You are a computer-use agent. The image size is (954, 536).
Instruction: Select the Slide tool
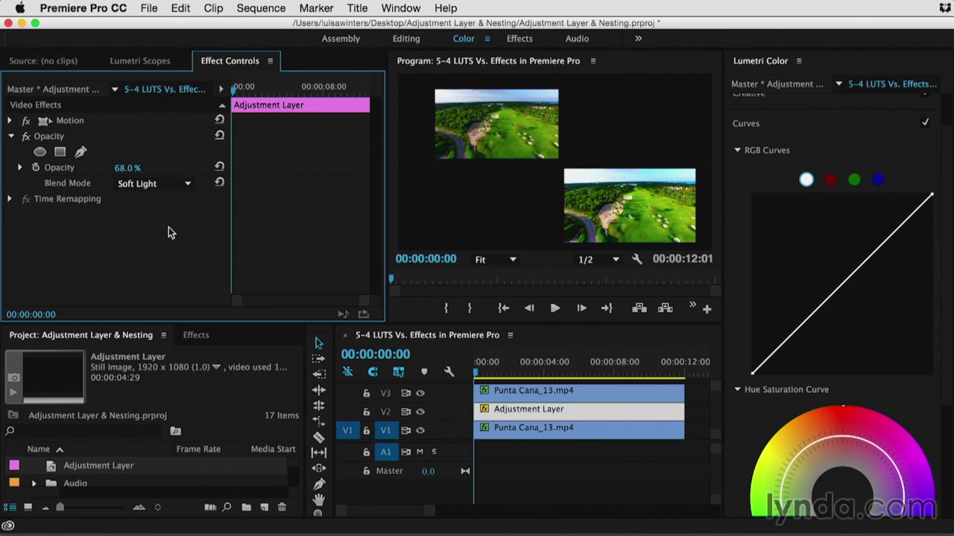click(319, 468)
